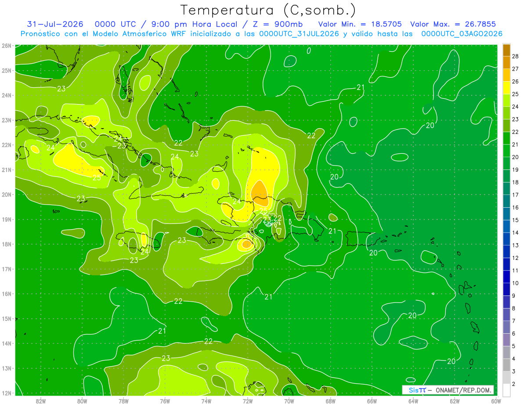Click the 70W longitude axis label
This screenshot has width=527, height=407.
click(289, 400)
